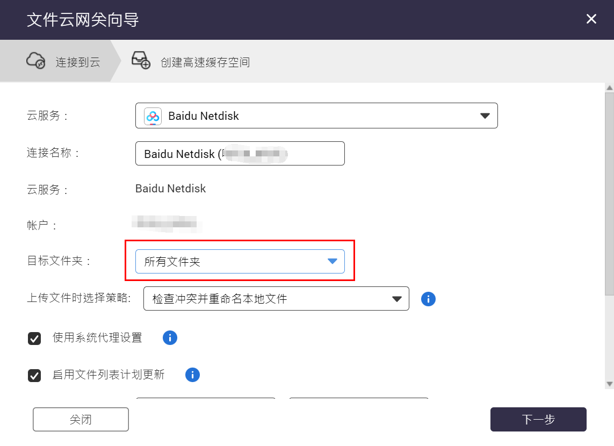This screenshot has width=614, height=446.
Task: Click the 下一步 button
Action: coord(538,419)
